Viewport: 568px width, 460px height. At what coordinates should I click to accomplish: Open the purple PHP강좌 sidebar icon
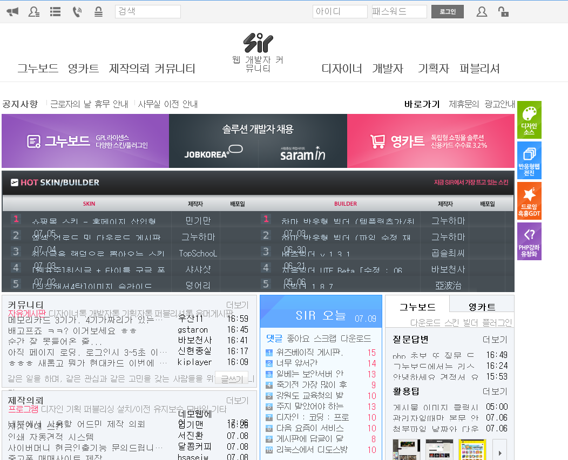[x=529, y=241]
